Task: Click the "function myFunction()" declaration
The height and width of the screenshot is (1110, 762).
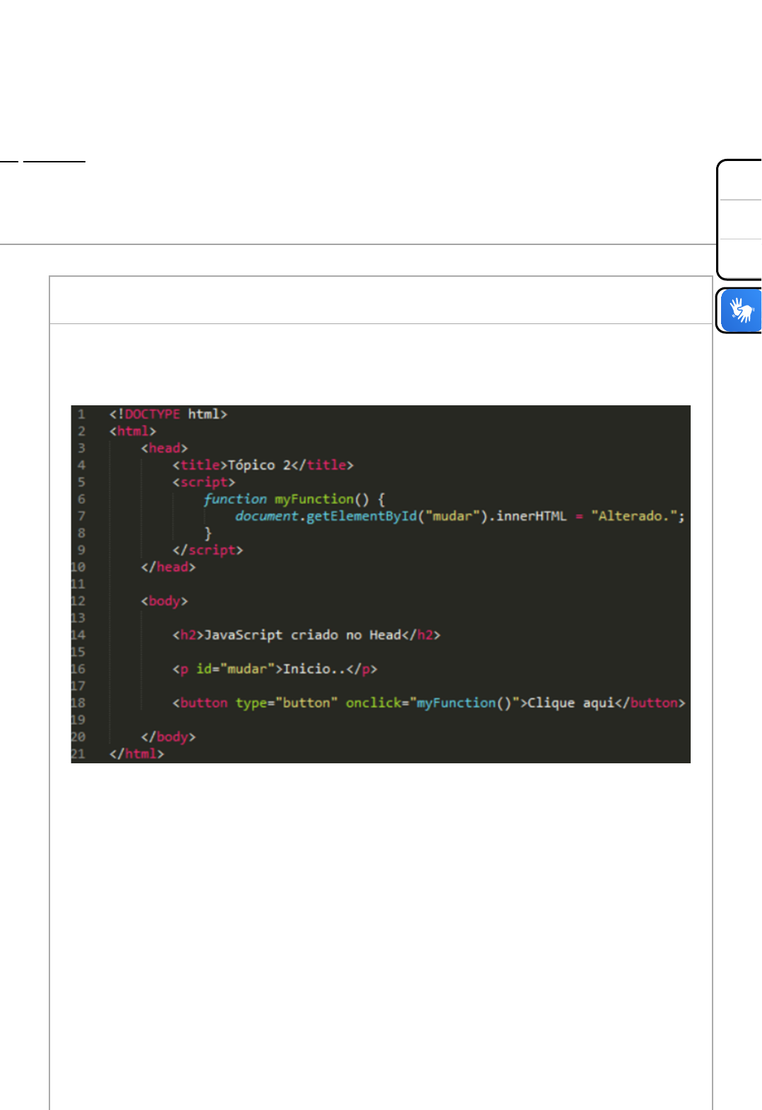Action: coord(286,499)
